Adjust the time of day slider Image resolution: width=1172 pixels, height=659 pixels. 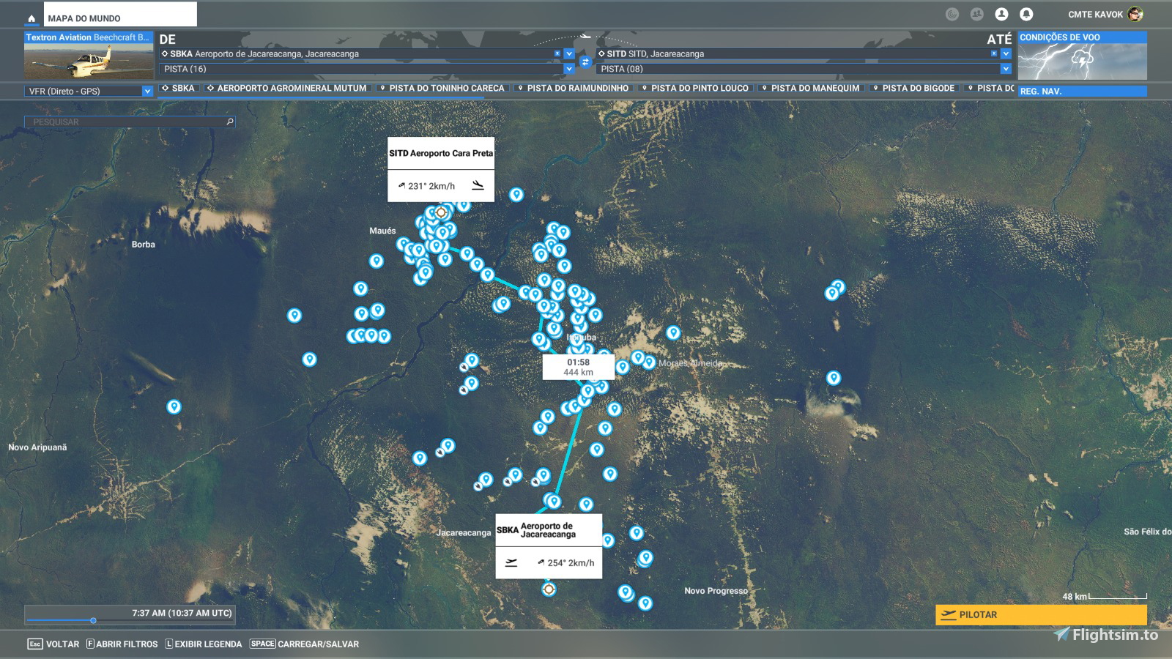coord(93,621)
